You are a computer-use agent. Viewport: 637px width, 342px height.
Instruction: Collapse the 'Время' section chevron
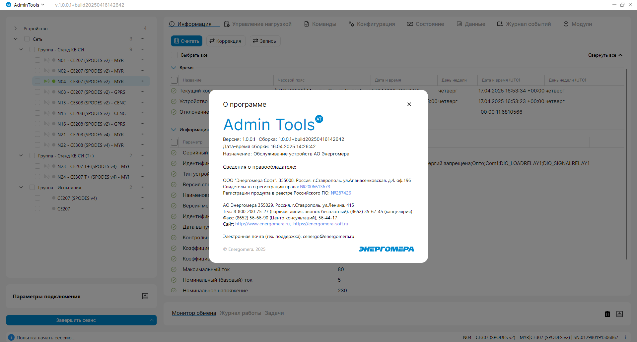coord(174,68)
